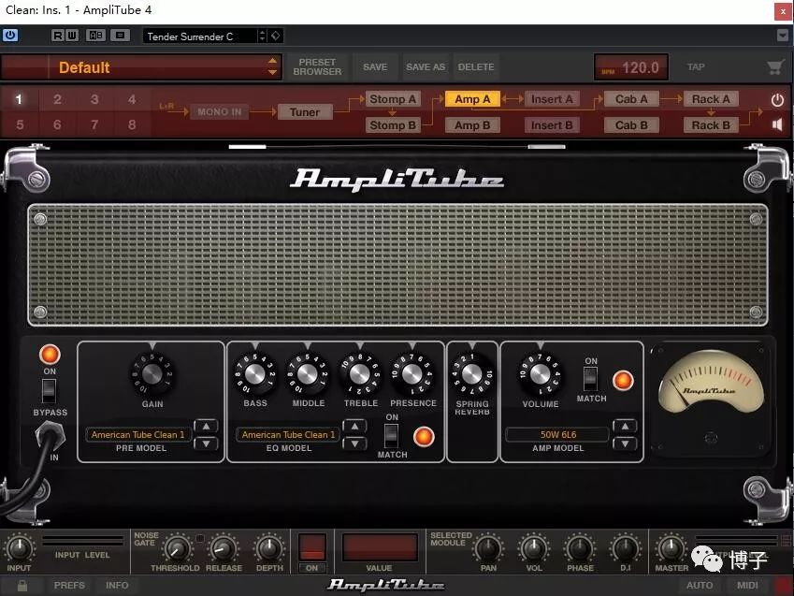Screen dimensions: 794x596
Task: Open the Cab A module
Action: click(631, 99)
